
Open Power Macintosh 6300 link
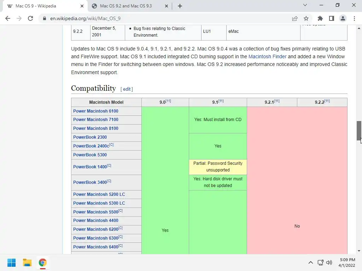click(95, 238)
